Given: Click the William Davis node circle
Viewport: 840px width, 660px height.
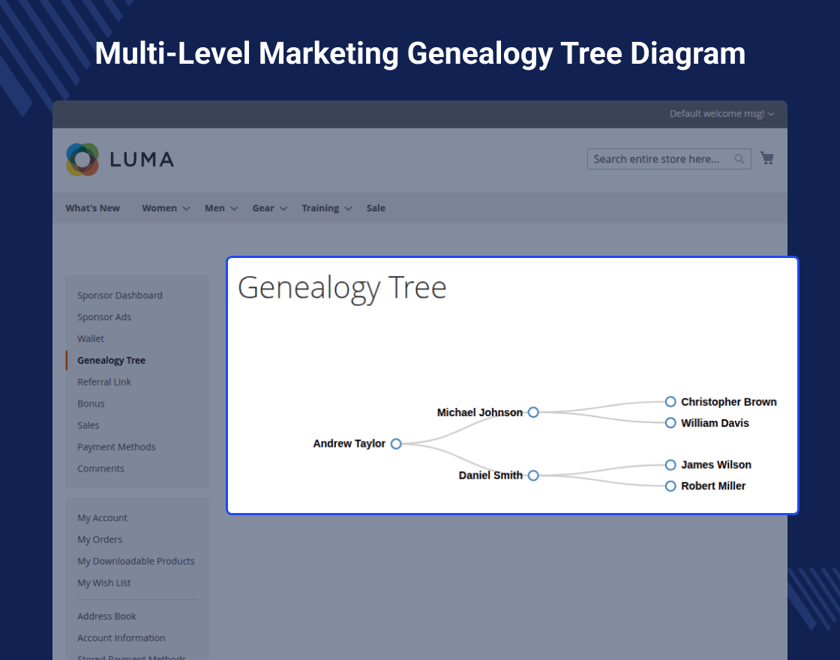Looking at the screenshot, I should tap(670, 423).
